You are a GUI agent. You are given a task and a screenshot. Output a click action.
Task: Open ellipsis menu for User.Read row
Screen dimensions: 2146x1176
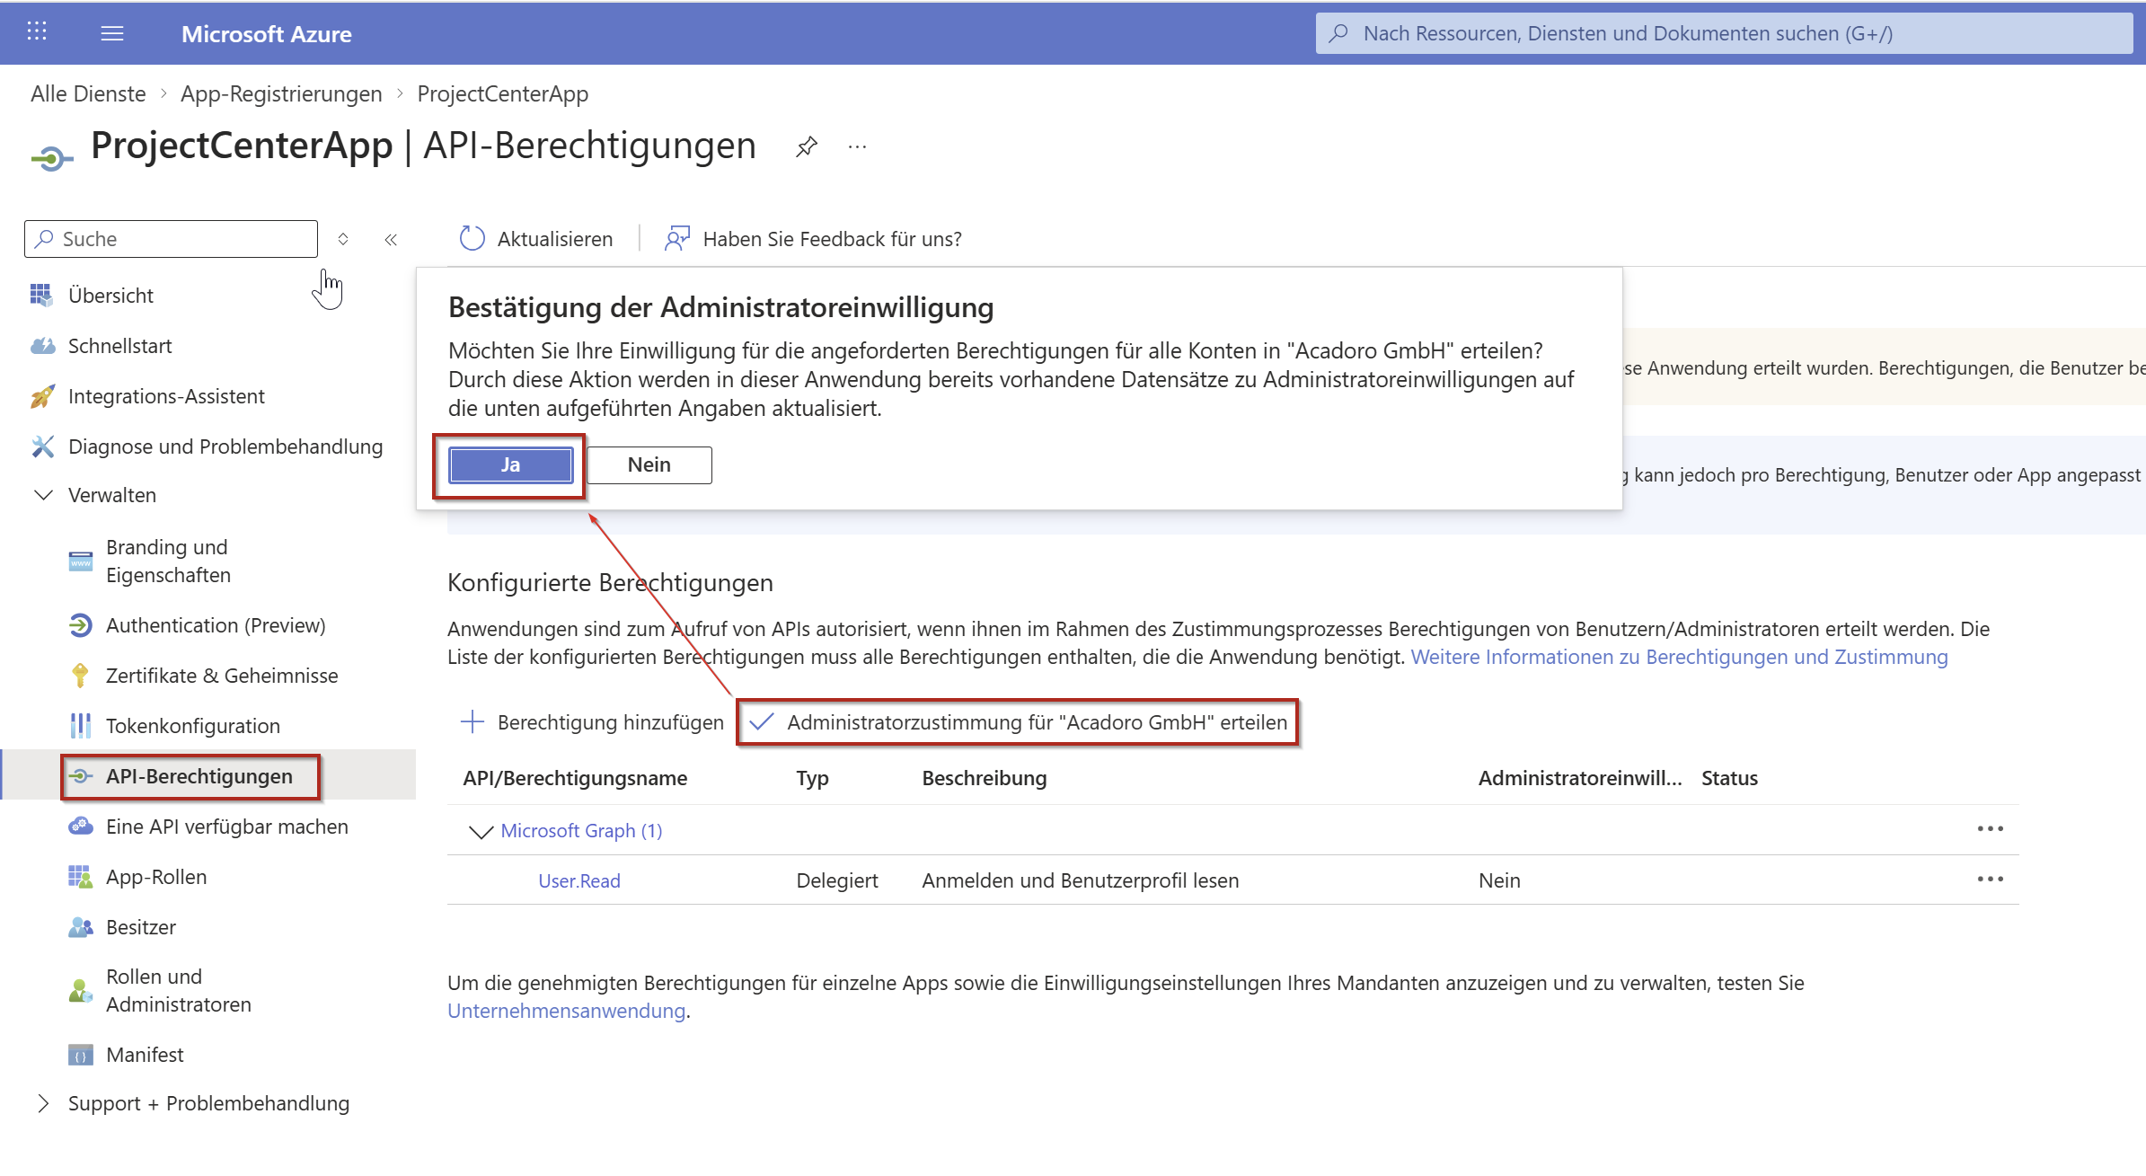point(1991,880)
